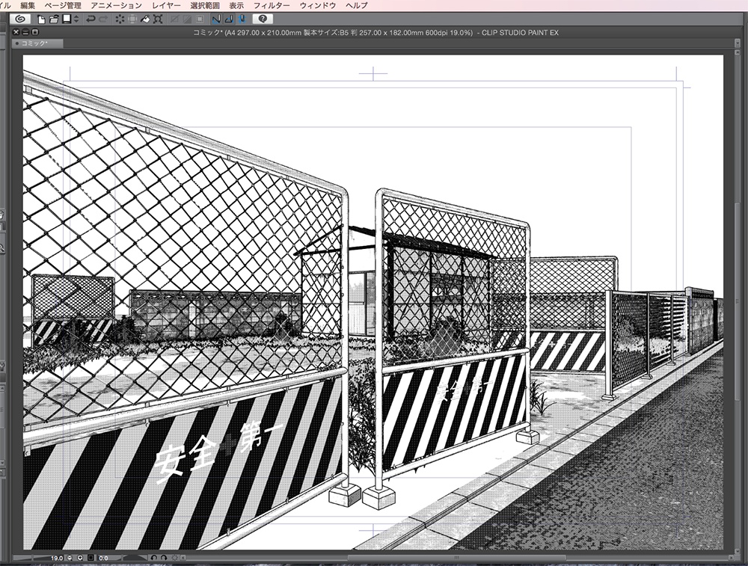748x566 pixels.
Task: Toggle selection border display icon
Action: click(x=200, y=19)
